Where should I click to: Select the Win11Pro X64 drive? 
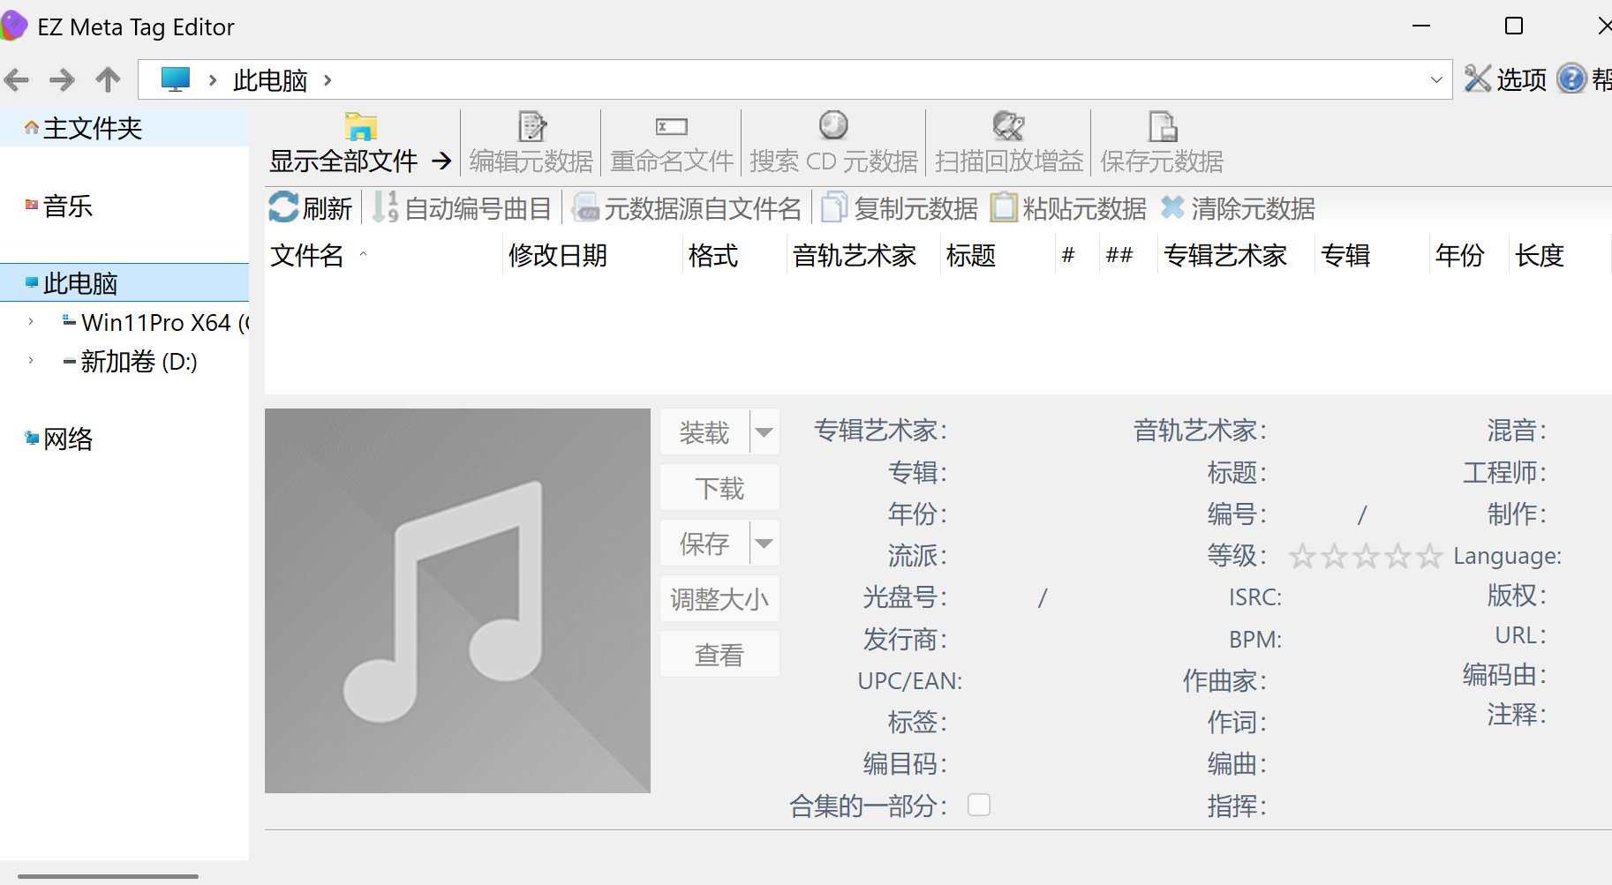point(155,323)
